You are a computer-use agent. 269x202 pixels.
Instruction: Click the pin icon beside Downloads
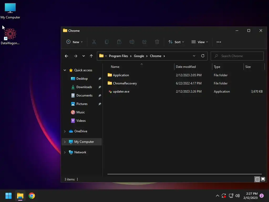click(100, 87)
